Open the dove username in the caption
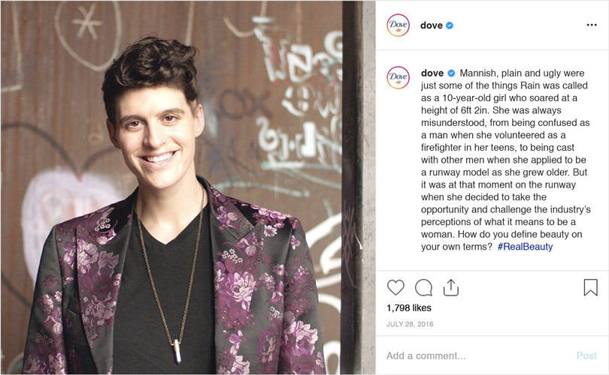609x375 pixels. click(x=432, y=73)
